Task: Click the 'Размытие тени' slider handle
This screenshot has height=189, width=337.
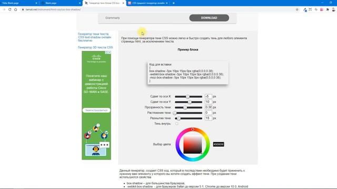Action: [x=179, y=118]
